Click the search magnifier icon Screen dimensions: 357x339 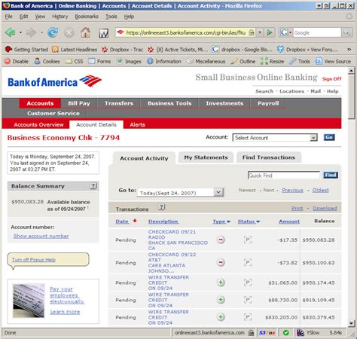pos(346,32)
